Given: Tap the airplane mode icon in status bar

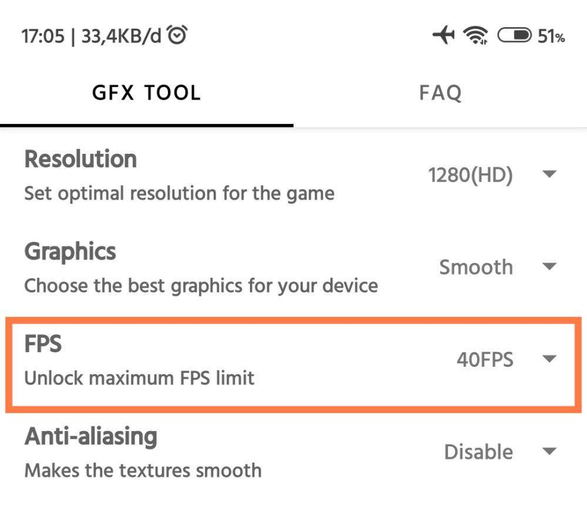Looking at the screenshot, I should pyautogui.click(x=444, y=35).
